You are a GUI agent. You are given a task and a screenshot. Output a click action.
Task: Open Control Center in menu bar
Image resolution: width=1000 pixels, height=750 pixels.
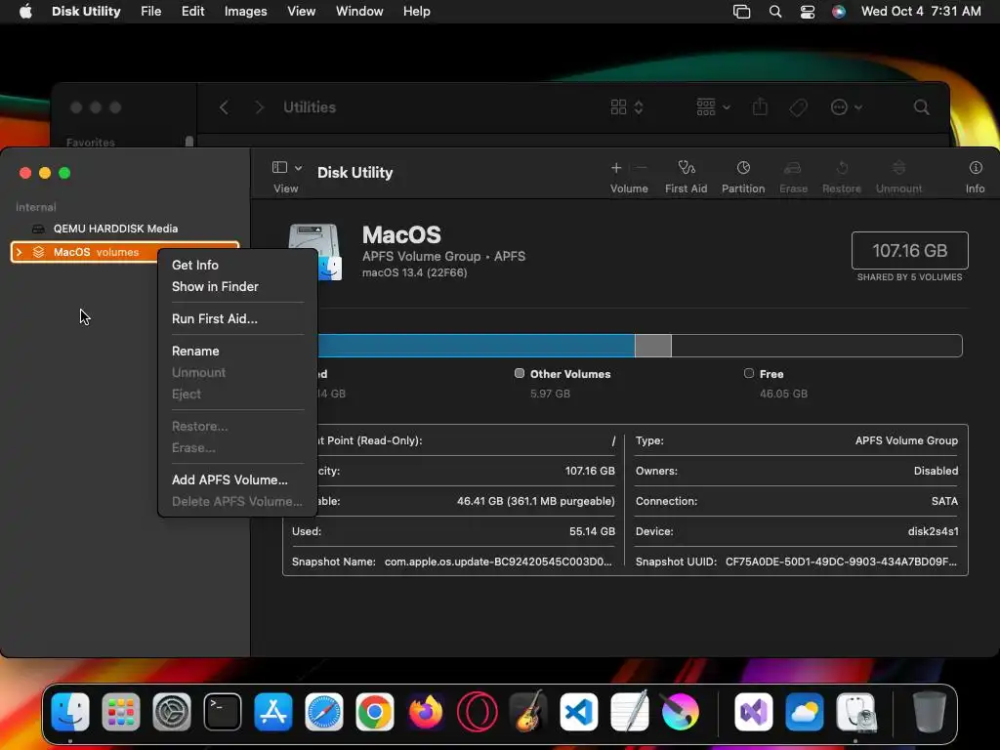[x=808, y=12]
